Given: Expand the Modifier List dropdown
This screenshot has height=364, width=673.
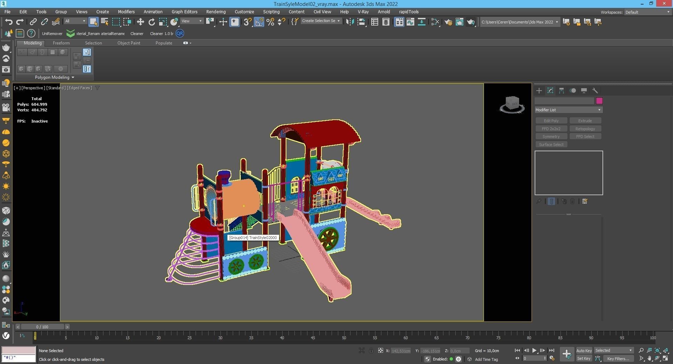Looking at the screenshot, I should [x=569, y=110].
